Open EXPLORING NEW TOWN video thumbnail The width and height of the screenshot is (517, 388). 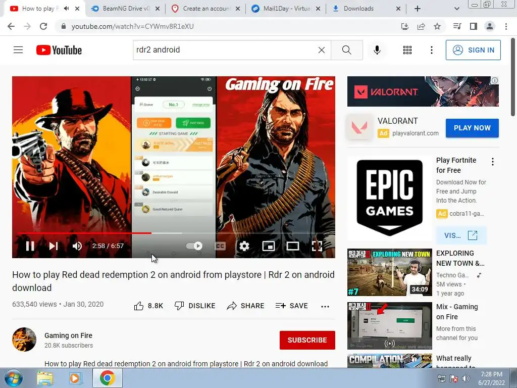coord(389,272)
